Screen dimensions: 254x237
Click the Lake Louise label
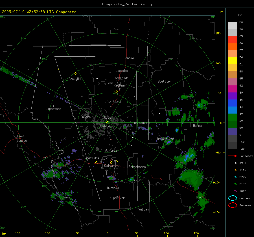(22, 138)
